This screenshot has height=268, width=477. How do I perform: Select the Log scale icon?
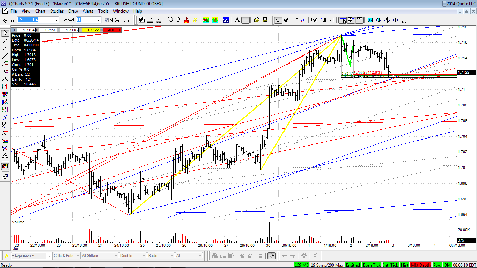314,20
